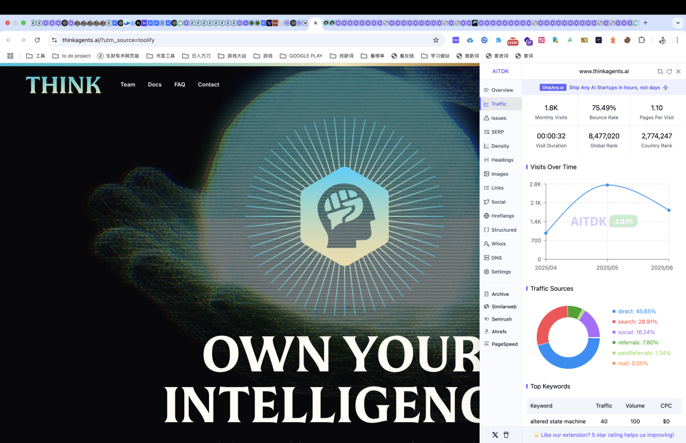Open the apps grid icon in bookmarks bar

pos(11,56)
